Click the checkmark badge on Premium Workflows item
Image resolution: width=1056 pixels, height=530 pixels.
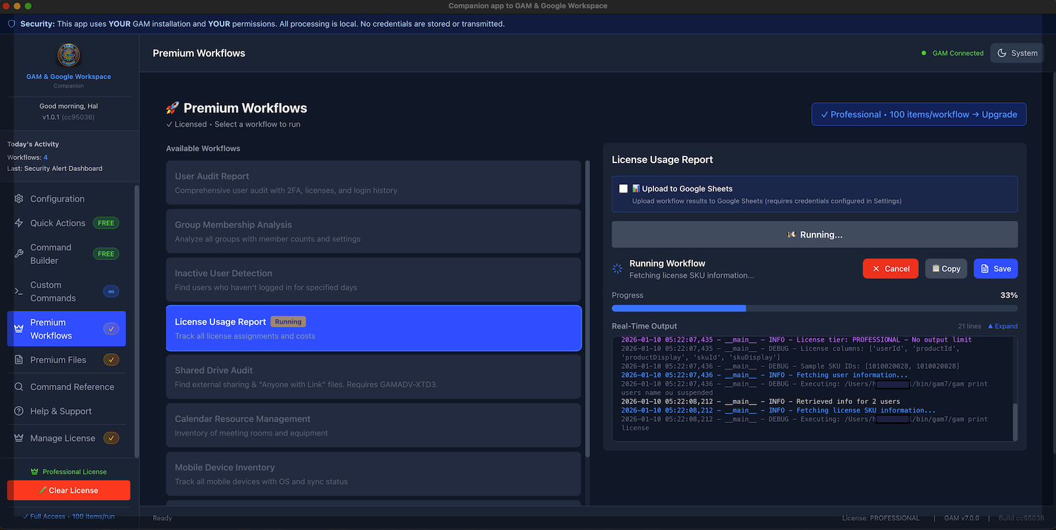click(111, 329)
